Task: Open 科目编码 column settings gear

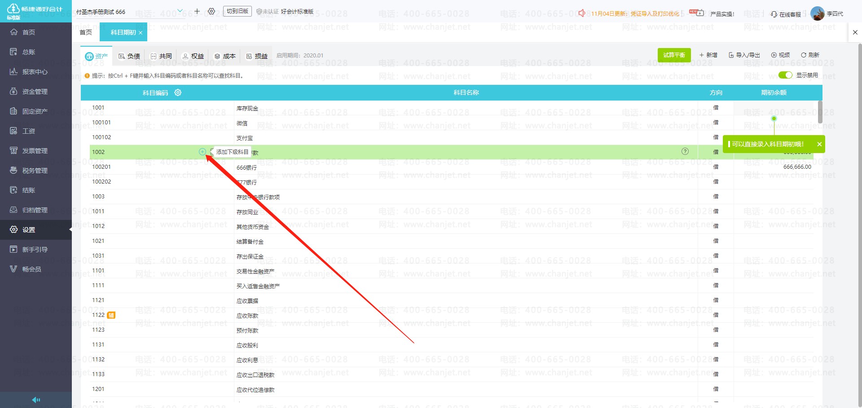Action: click(178, 92)
